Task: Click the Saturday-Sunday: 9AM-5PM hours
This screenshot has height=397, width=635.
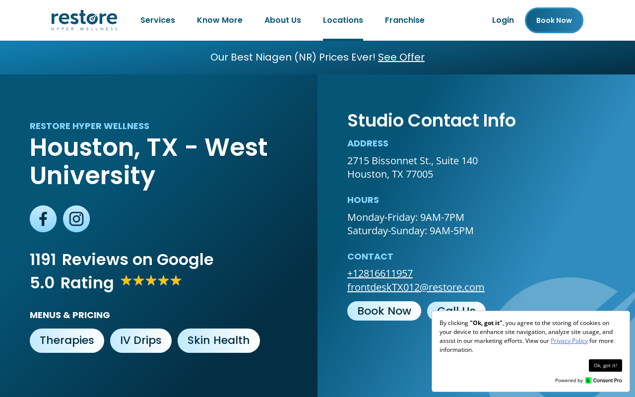Action: 410,231
